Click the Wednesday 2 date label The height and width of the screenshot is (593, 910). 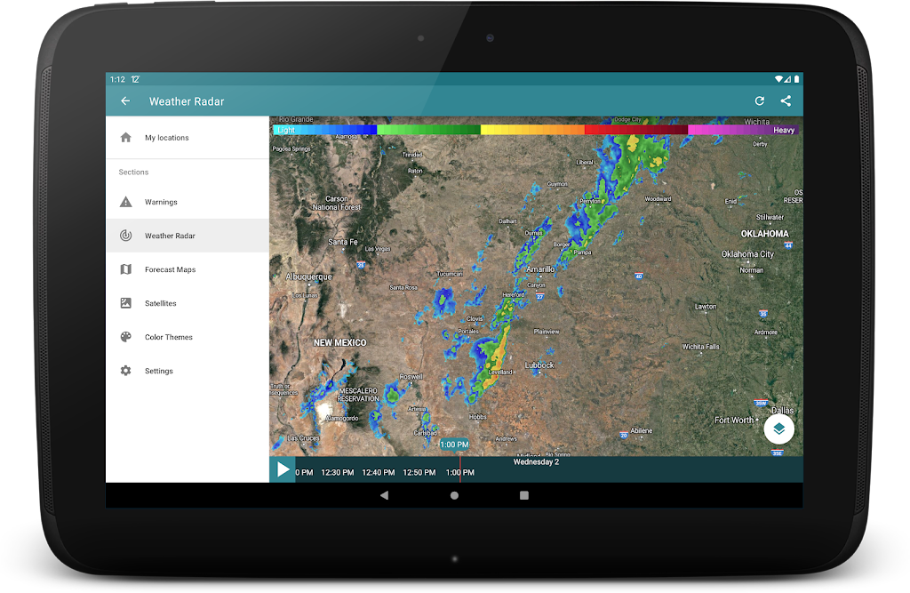pos(536,461)
